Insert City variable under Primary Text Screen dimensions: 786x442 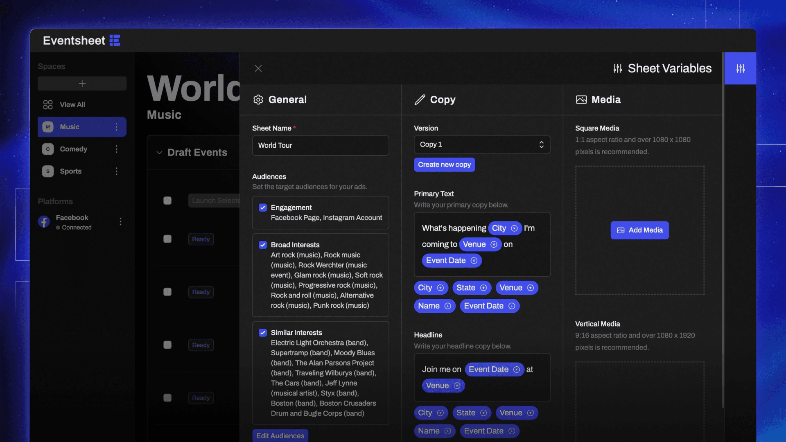(431, 288)
